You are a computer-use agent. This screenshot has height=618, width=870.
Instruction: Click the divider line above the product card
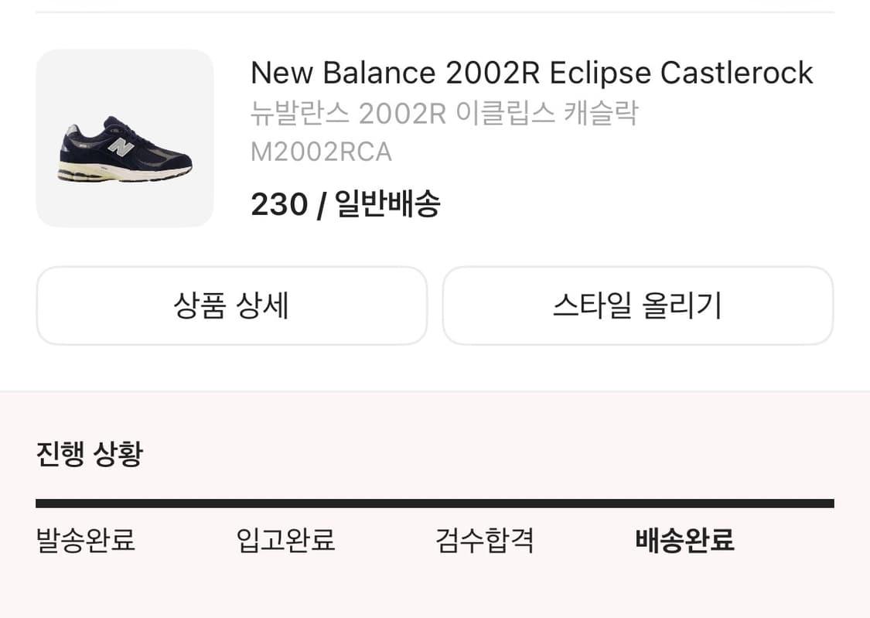(x=435, y=11)
